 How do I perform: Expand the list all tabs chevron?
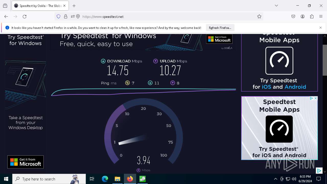(x=276, y=6)
